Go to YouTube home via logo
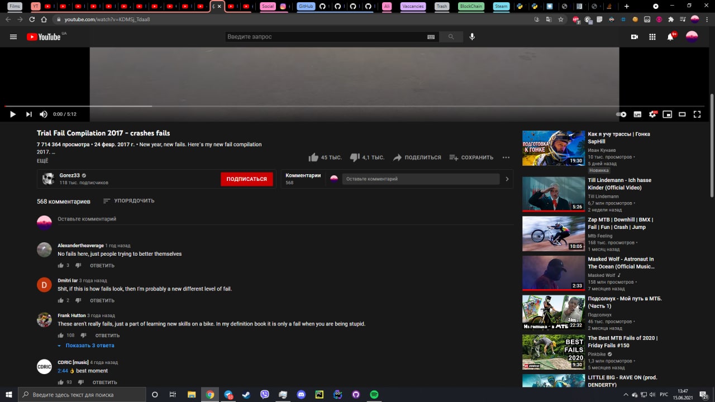Viewport: 715px width, 402px height. point(44,37)
